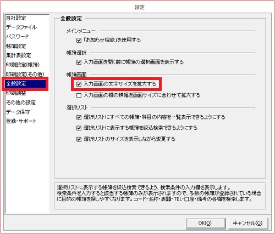Open データ保守 section
The width and height of the screenshot is (275, 234).
tap(18, 112)
